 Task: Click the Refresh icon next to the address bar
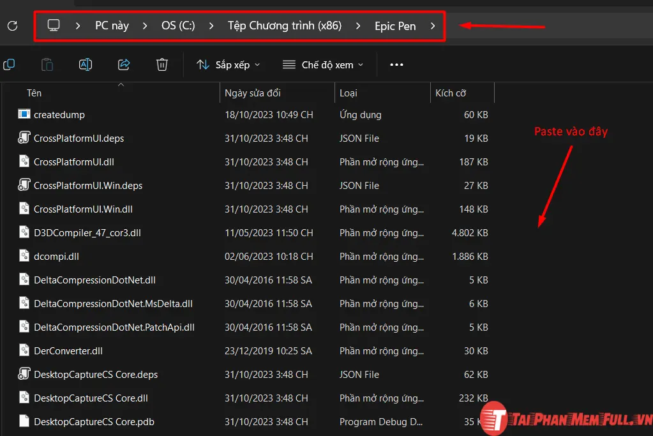click(13, 26)
